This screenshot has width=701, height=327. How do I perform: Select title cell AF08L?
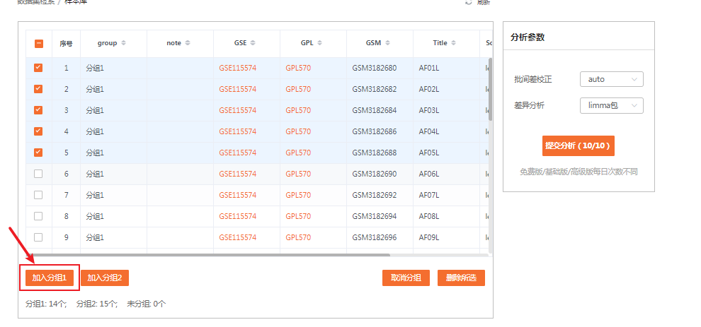pyautogui.click(x=429, y=216)
